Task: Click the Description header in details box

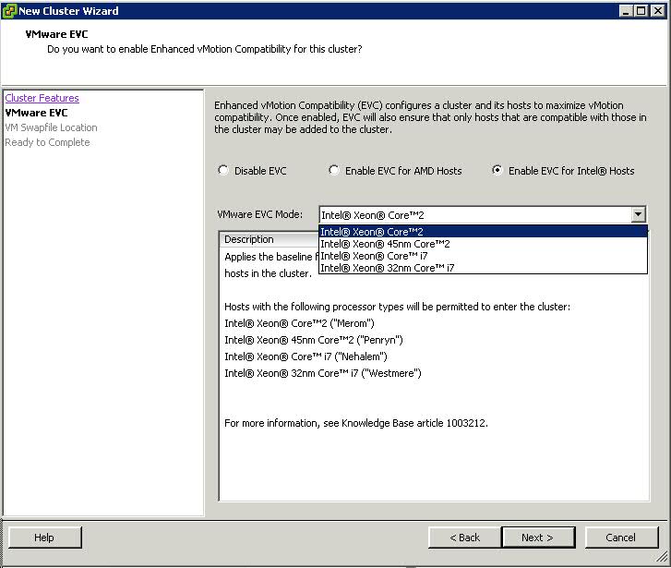Action: point(249,239)
